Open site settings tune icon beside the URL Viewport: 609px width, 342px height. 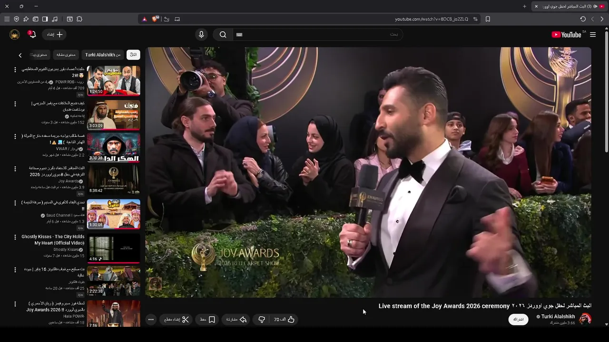click(x=475, y=19)
